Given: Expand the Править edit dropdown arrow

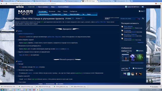Looking at the screenshot, I should click(x=73, y=18).
